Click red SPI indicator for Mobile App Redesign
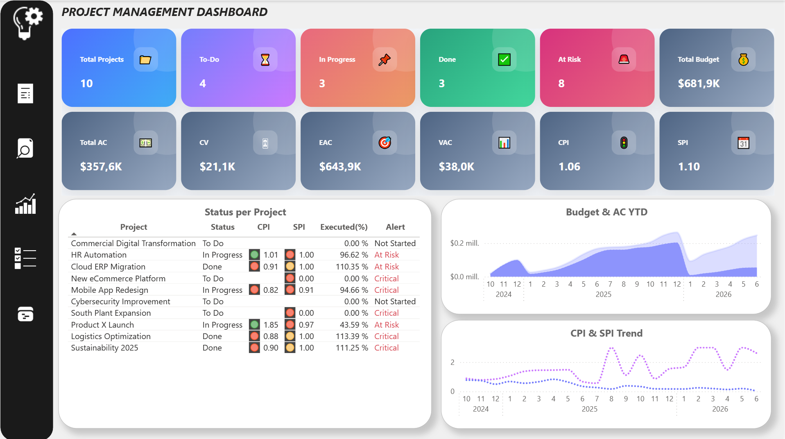785x439 pixels. 290,290
